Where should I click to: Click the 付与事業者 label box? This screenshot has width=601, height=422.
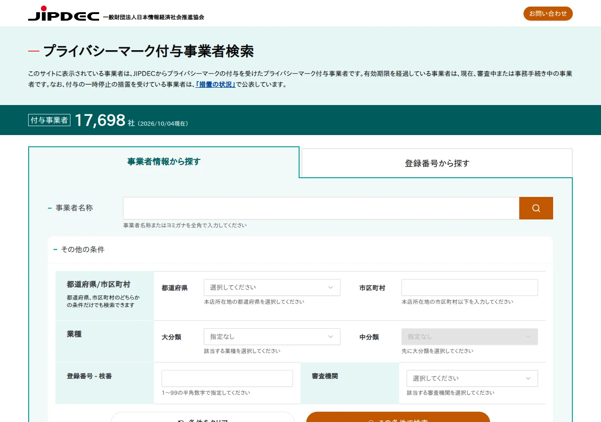pyautogui.click(x=49, y=120)
